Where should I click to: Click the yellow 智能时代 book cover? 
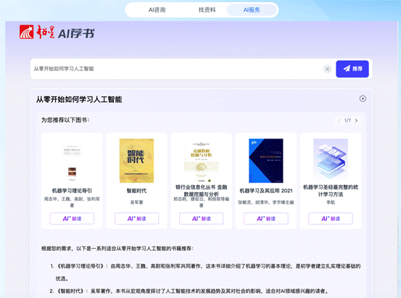click(x=136, y=161)
